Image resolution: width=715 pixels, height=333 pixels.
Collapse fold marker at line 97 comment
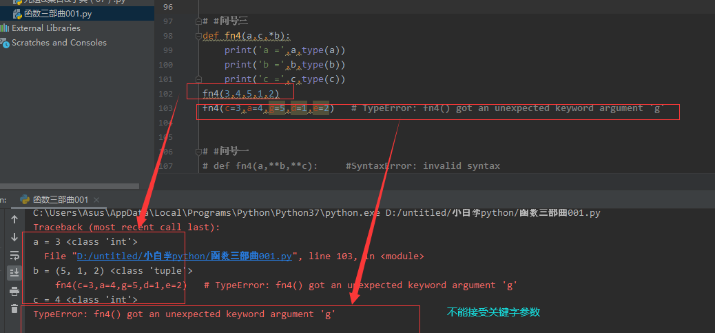(198, 21)
